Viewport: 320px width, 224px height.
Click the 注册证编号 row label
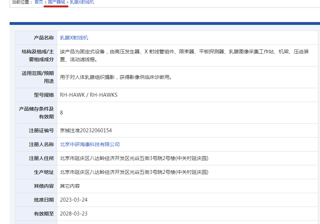(x=41, y=130)
